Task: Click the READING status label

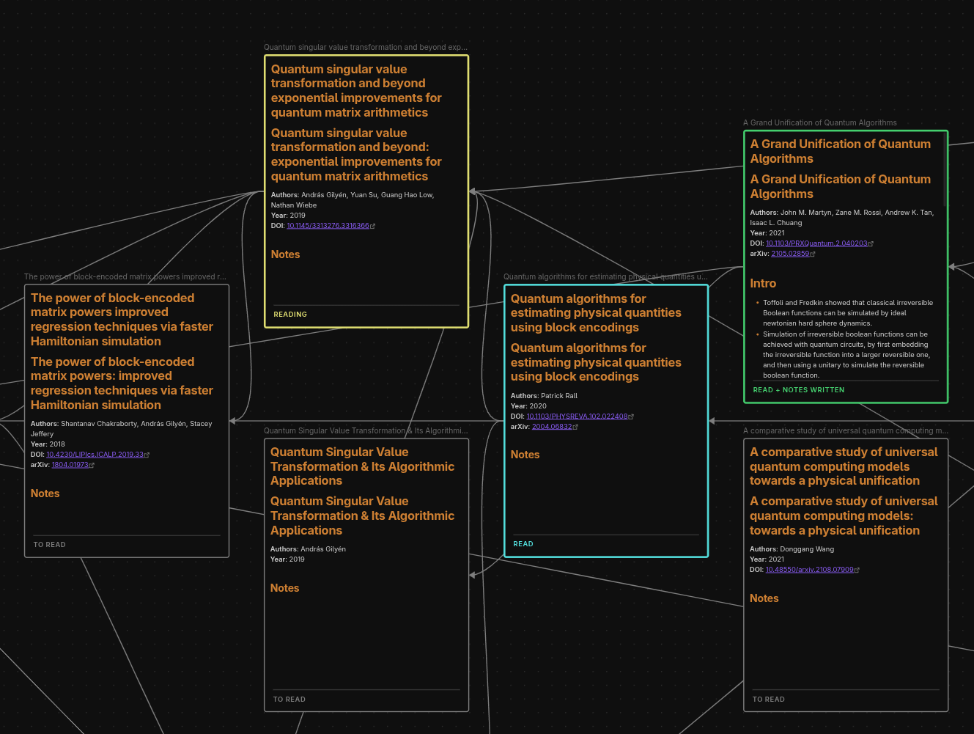Action: [290, 315]
